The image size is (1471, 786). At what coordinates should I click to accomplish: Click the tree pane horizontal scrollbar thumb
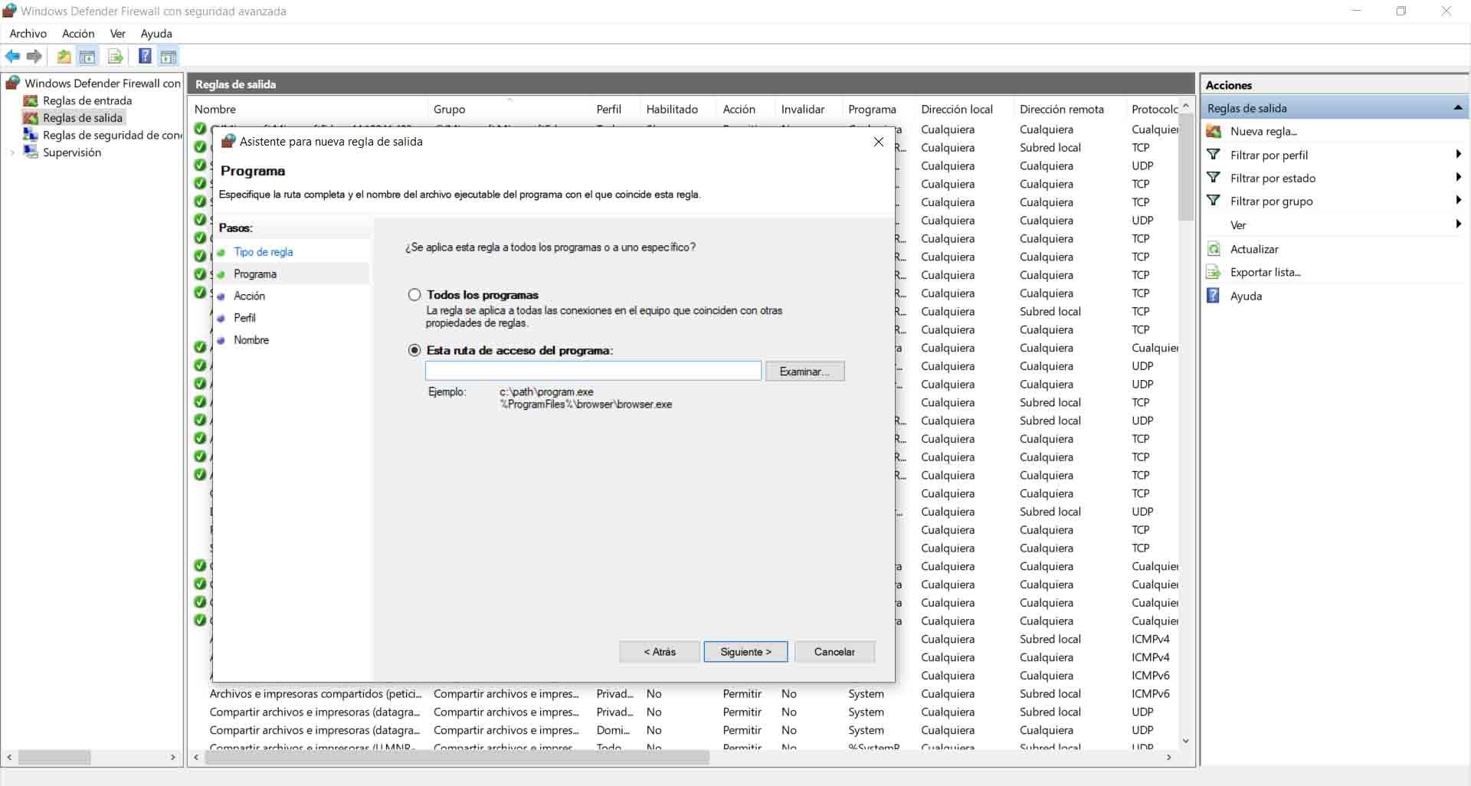coord(54,758)
